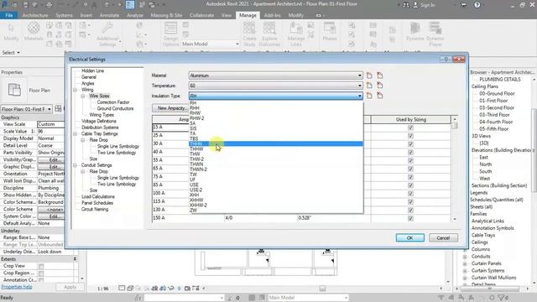
Task: Click Cancel in Electrical Settings dialog
Action: [443, 237]
